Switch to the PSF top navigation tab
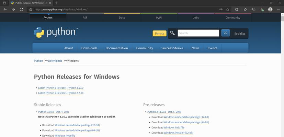This screenshot has height=137, width=284. [x=85, y=17]
